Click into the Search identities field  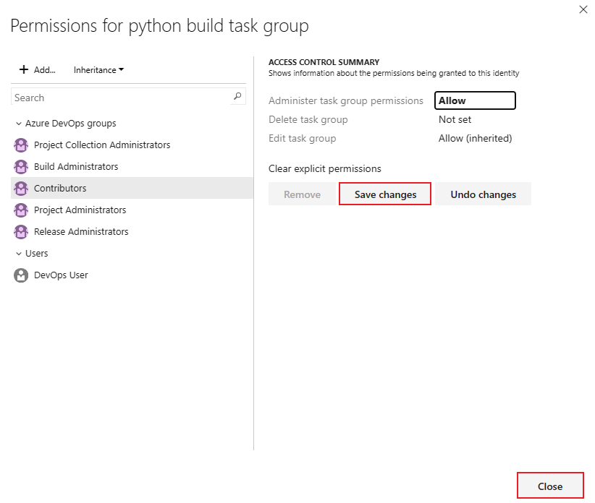point(119,98)
